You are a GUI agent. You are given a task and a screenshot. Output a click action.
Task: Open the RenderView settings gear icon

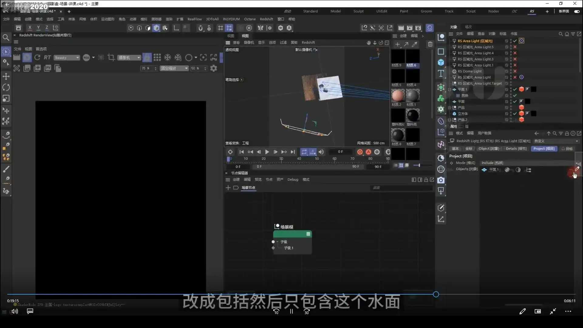tap(213, 68)
